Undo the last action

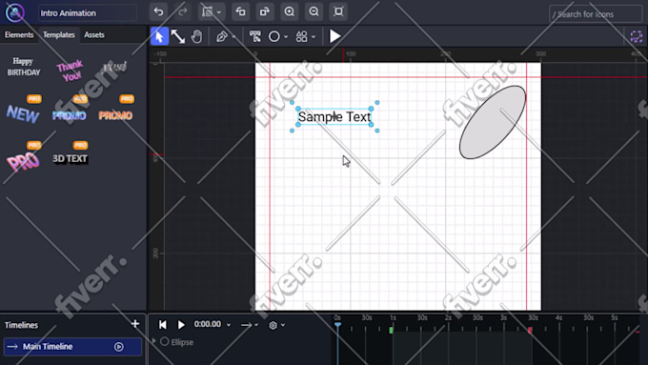click(x=158, y=11)
